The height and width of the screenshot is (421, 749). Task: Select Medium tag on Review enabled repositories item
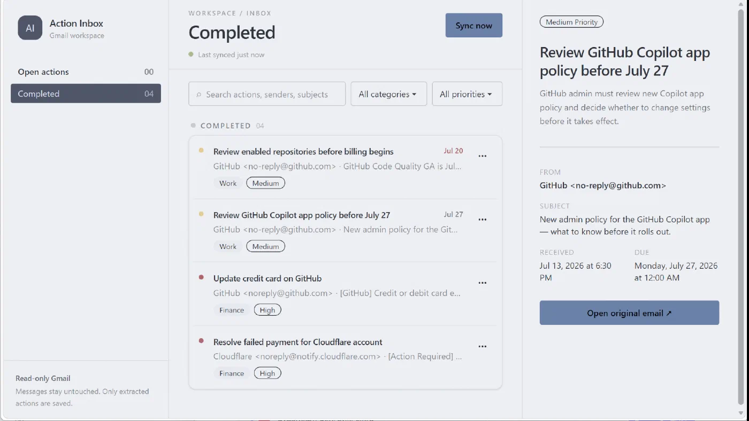point(266,183)
